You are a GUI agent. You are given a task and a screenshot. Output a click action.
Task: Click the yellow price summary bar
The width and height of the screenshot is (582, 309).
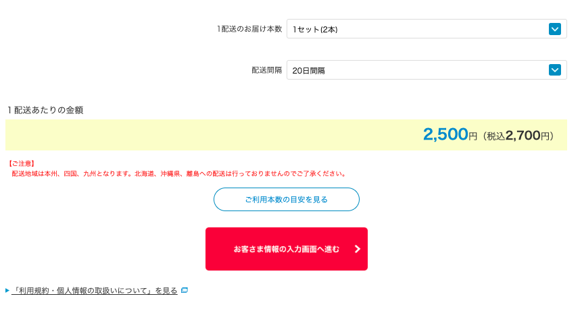pyautogui.click(x=286, y=135)
